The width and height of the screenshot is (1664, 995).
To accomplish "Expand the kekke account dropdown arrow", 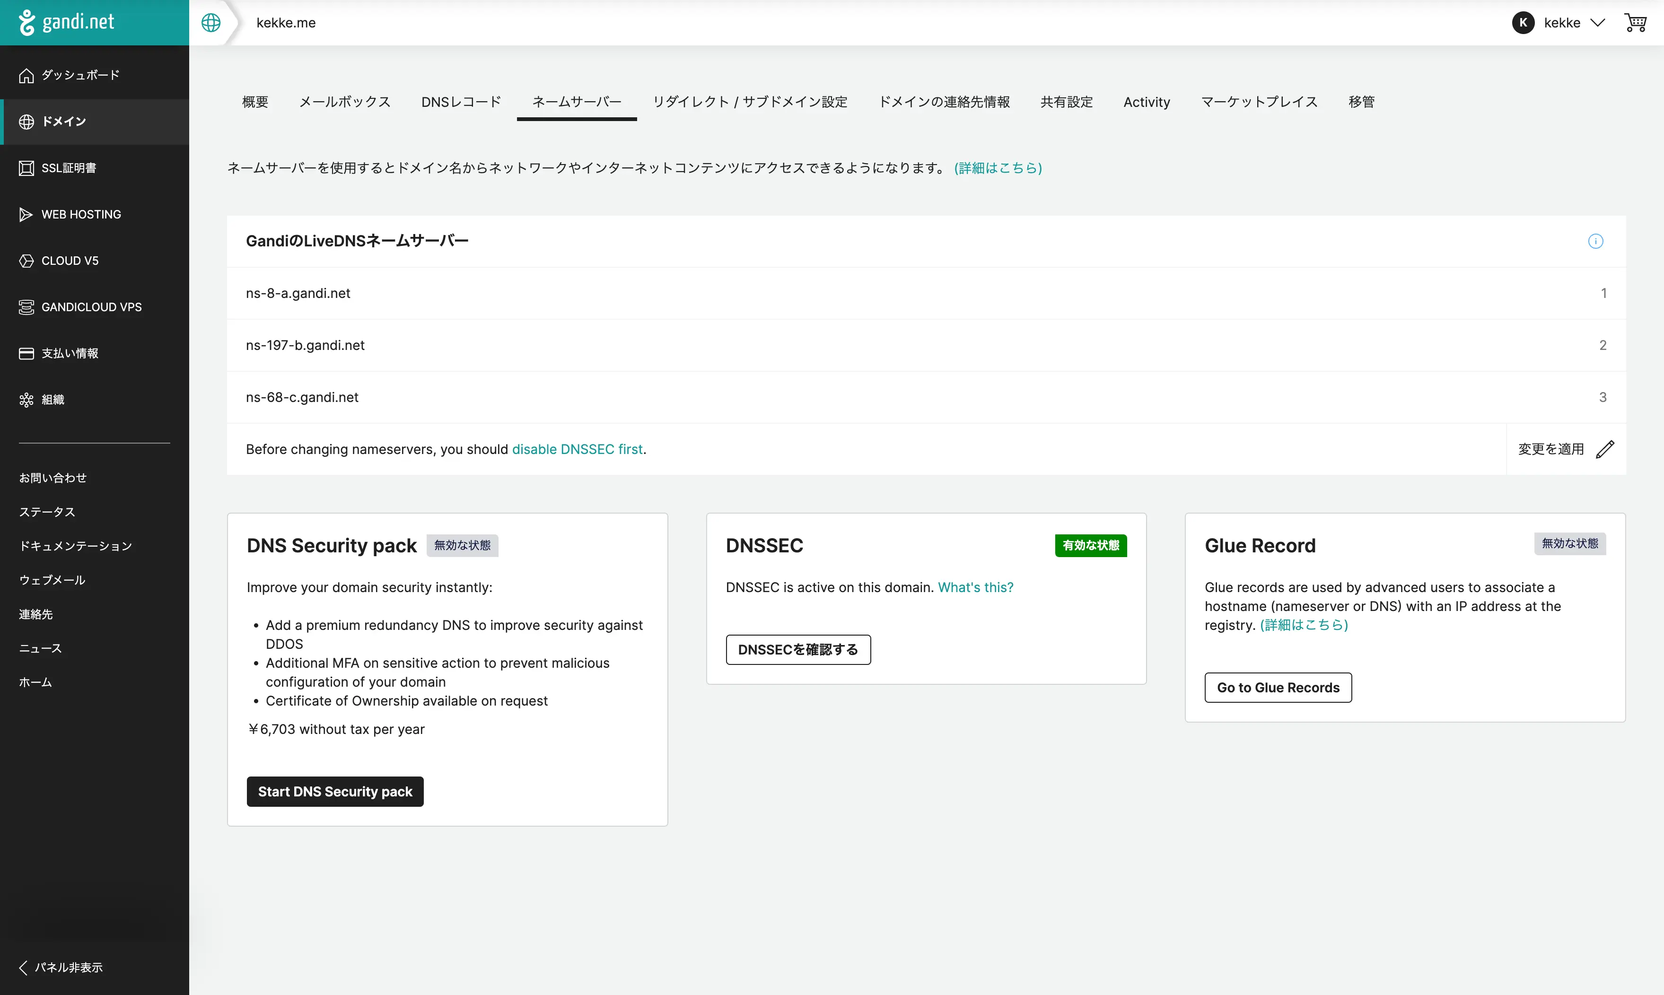I will (1598, 23).
